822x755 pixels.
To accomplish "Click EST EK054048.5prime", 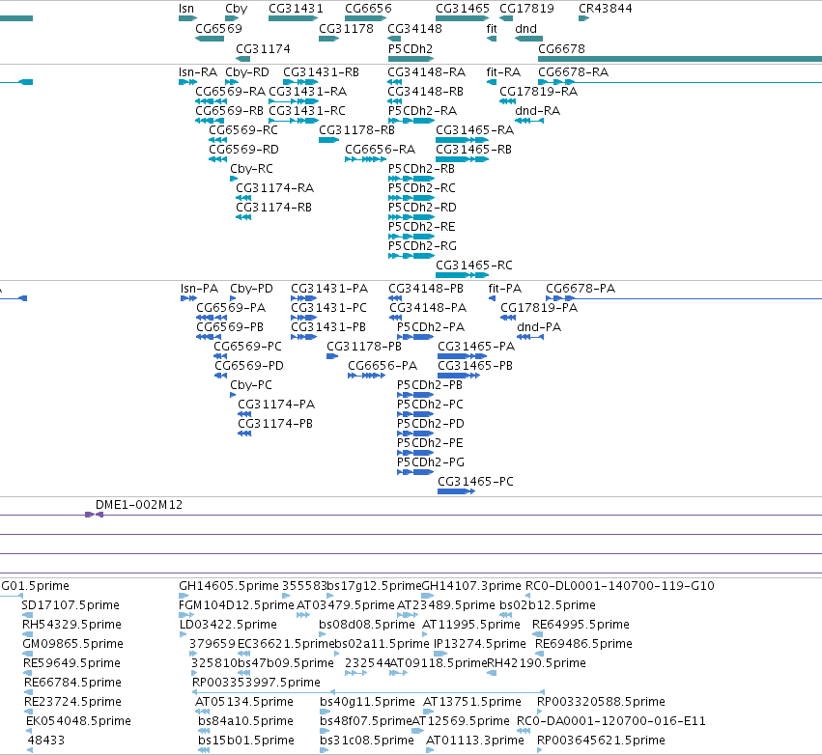I will tap(78, 721).
